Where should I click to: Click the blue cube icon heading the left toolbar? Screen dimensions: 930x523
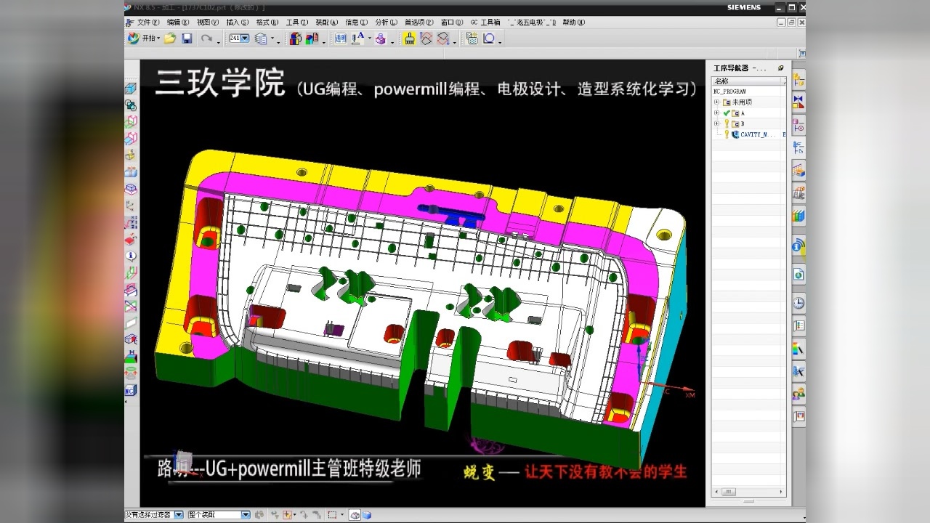pos(131,89)
